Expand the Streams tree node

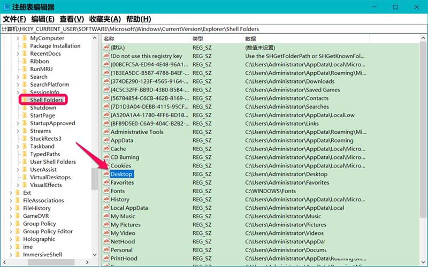coord(18,131)
